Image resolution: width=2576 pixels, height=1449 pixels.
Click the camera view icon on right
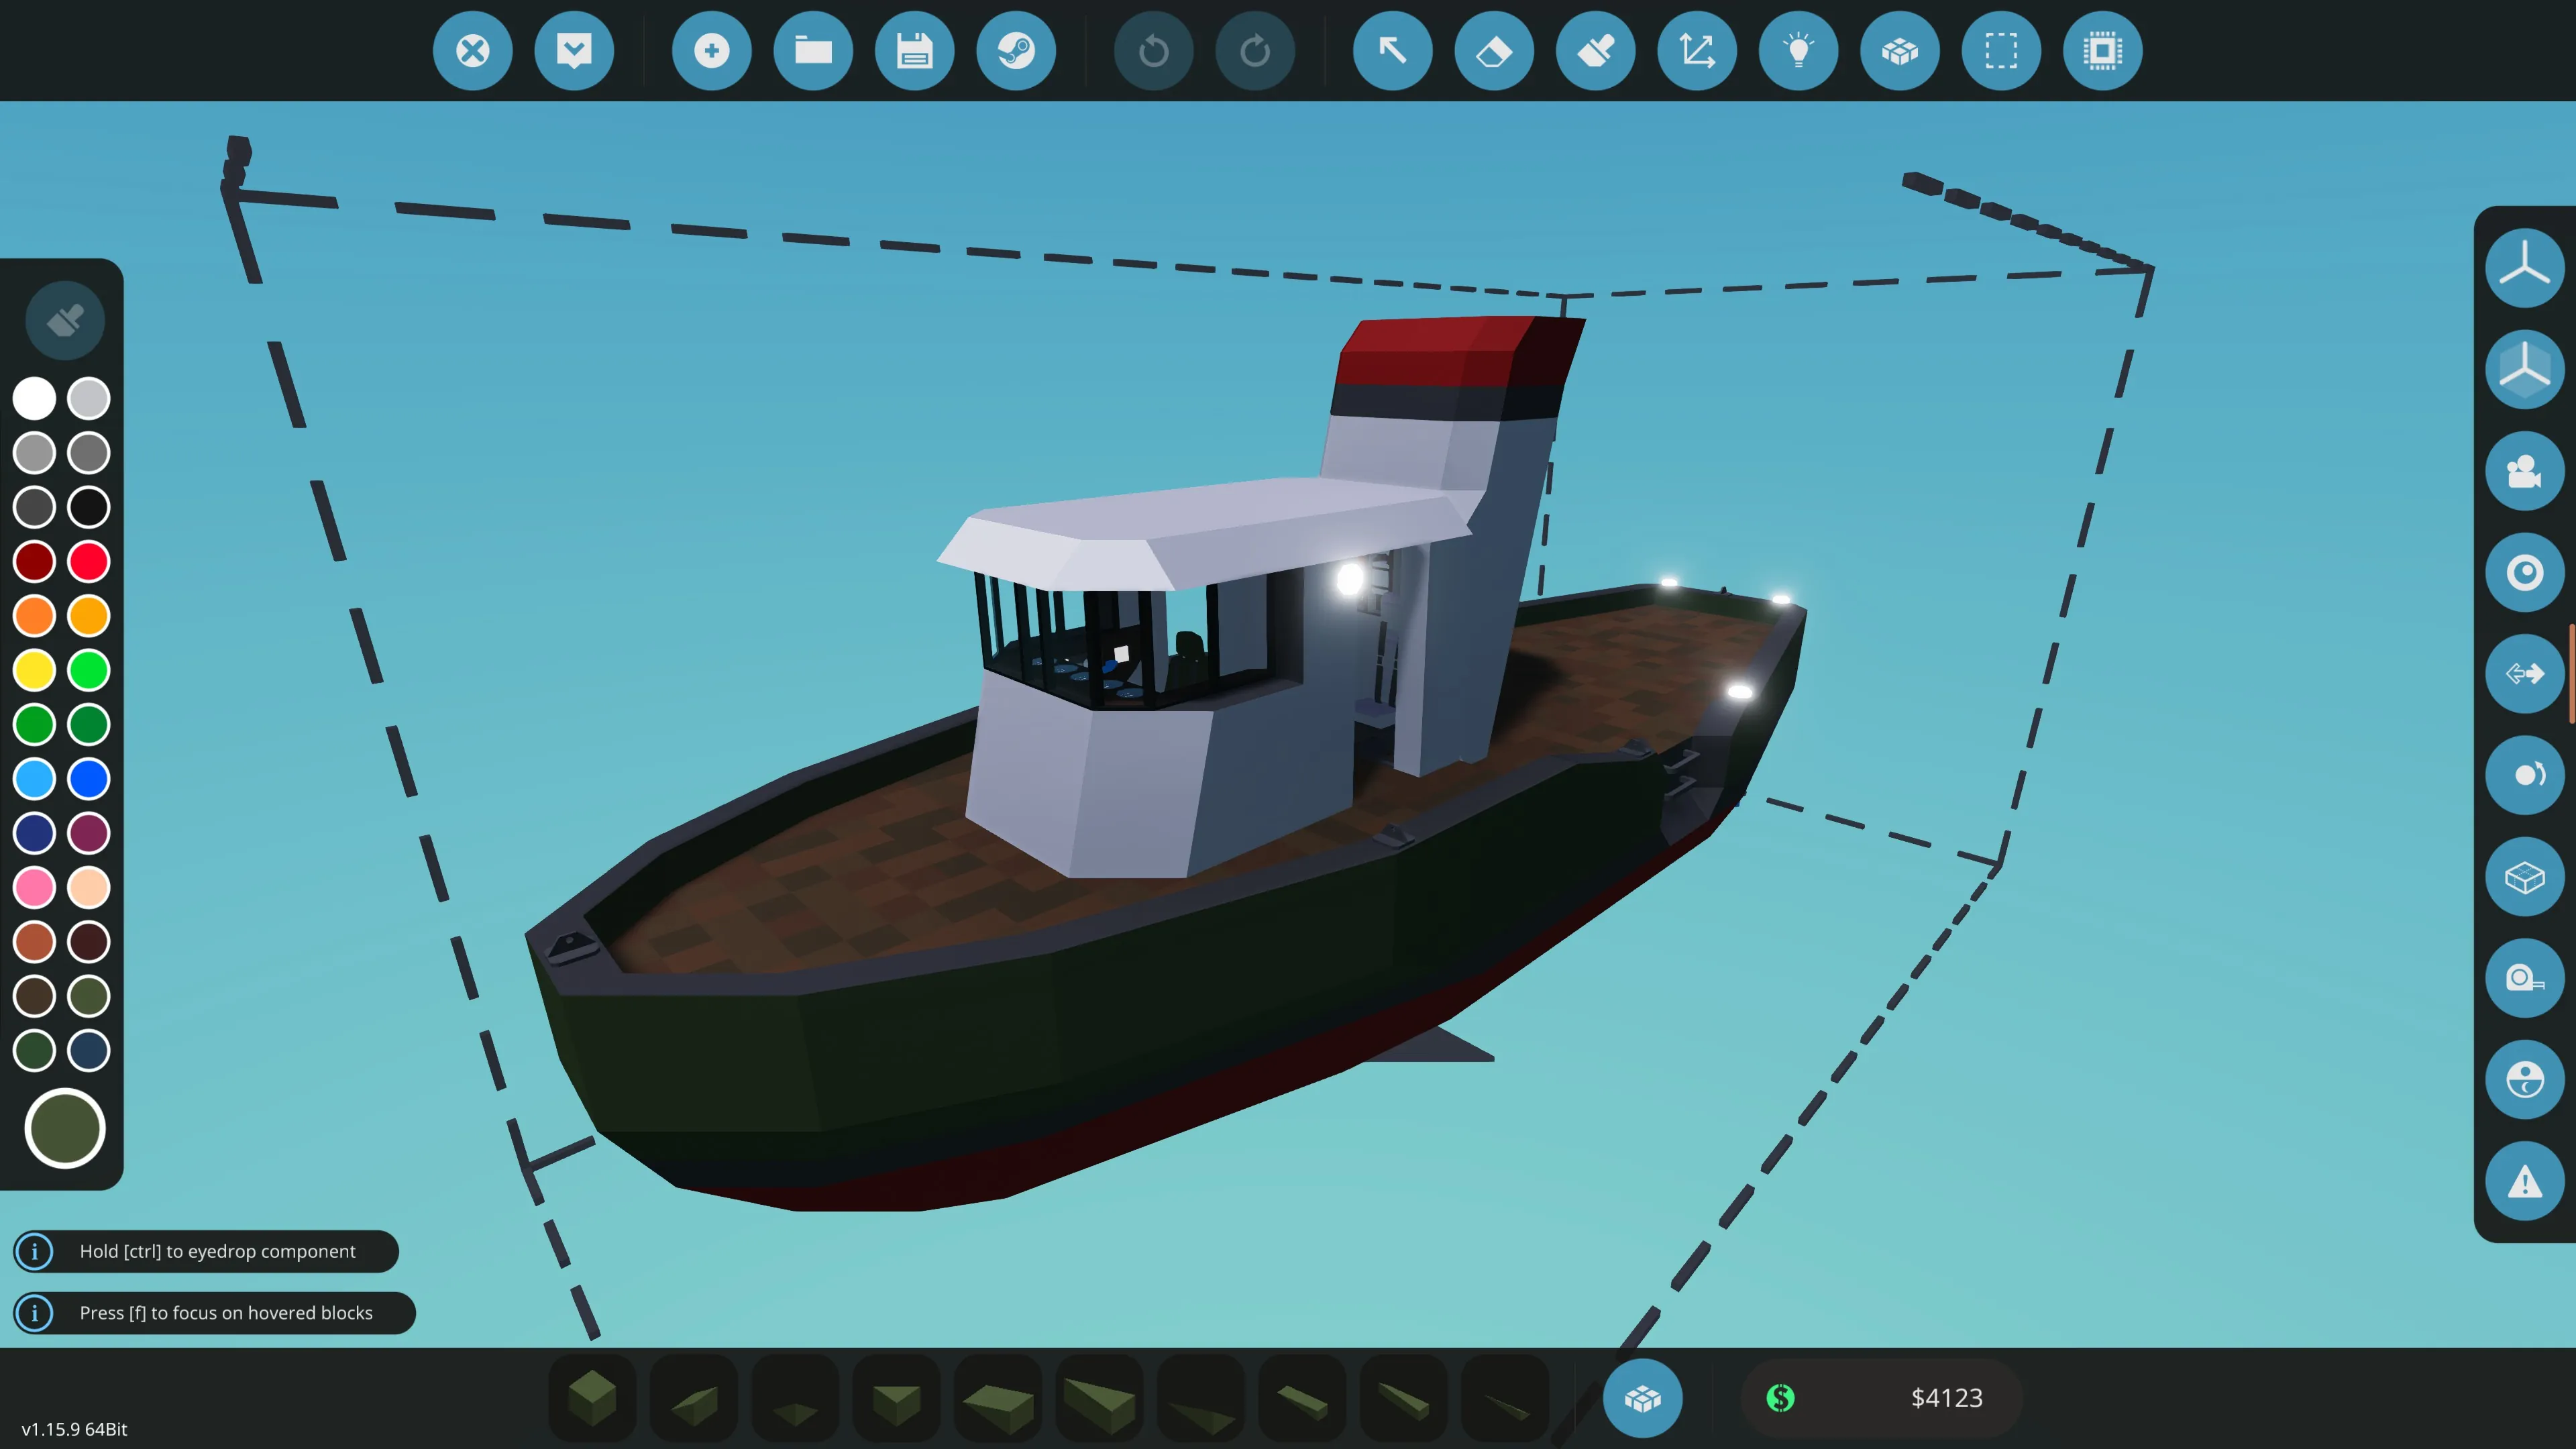2524,471
